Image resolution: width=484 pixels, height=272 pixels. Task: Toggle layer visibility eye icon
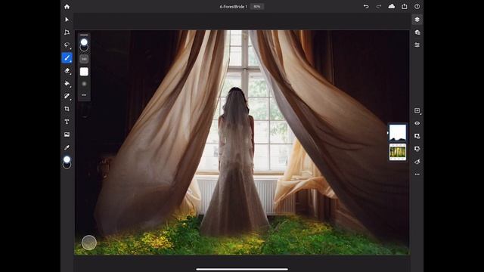[417, 123]
